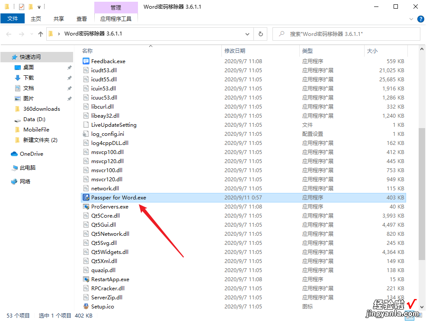Open the View ribbon tab
The image size is (426, 321).
81,19
